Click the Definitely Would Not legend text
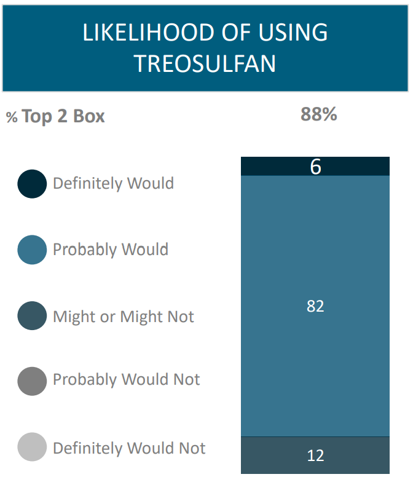 (129, 448)
